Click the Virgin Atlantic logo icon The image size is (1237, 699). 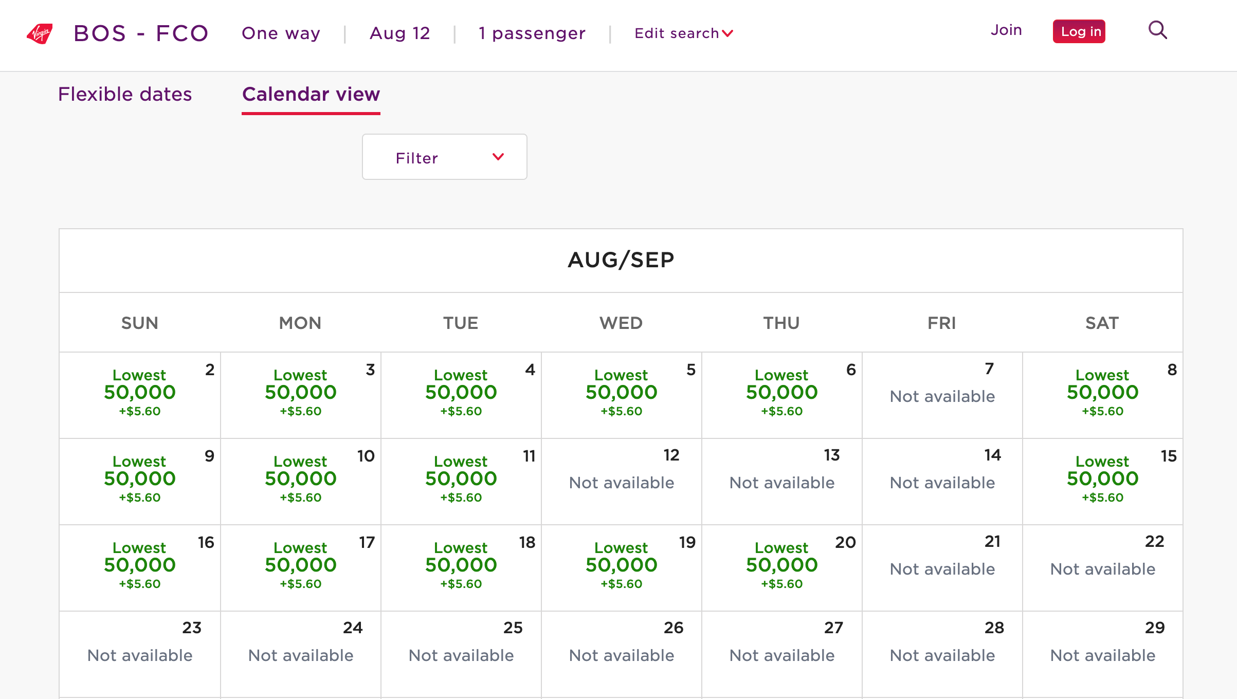coord(40,33)
